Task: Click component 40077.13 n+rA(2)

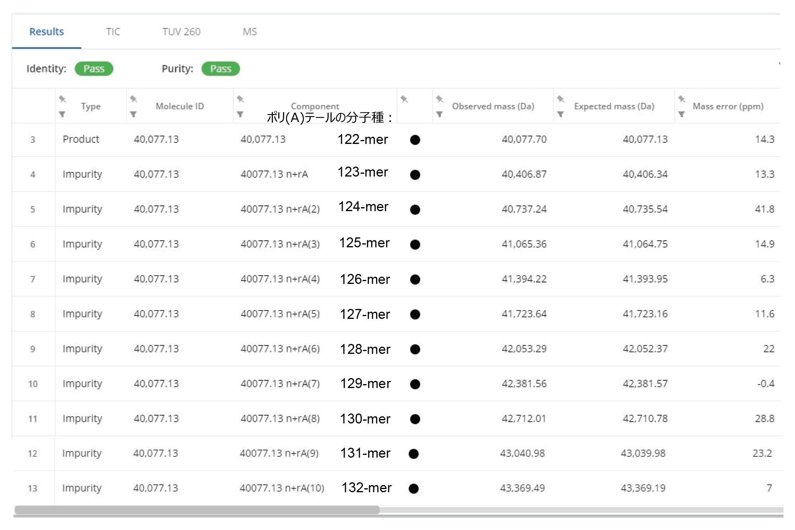Action: [x=280, y=209]
